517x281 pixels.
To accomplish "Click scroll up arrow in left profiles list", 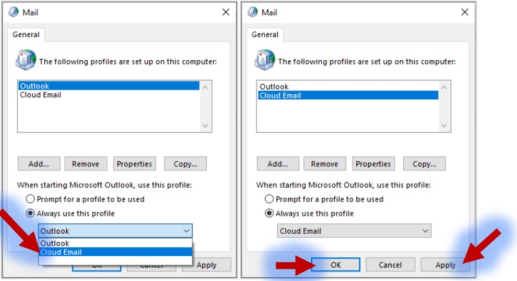I will (x=205, y=88).
